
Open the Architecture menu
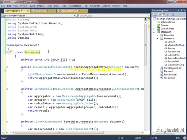pos(75,6)
